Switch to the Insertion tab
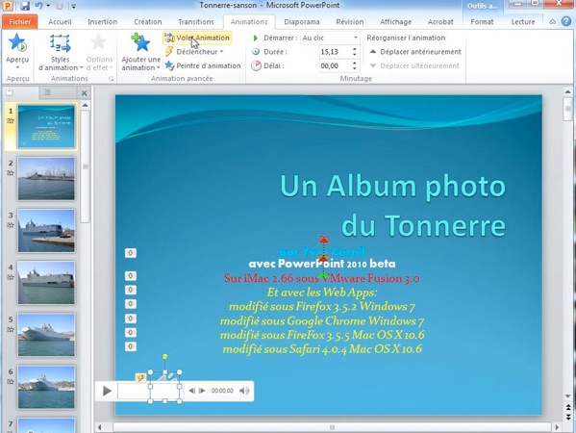The width and height of the screenshot is (576, 433). (102, 22)
